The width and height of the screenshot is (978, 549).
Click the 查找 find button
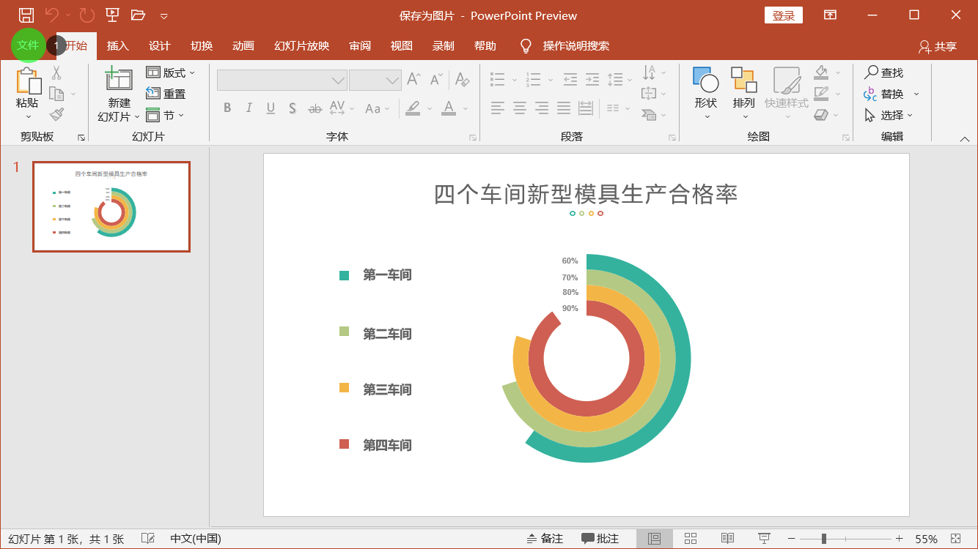point(884,72)
